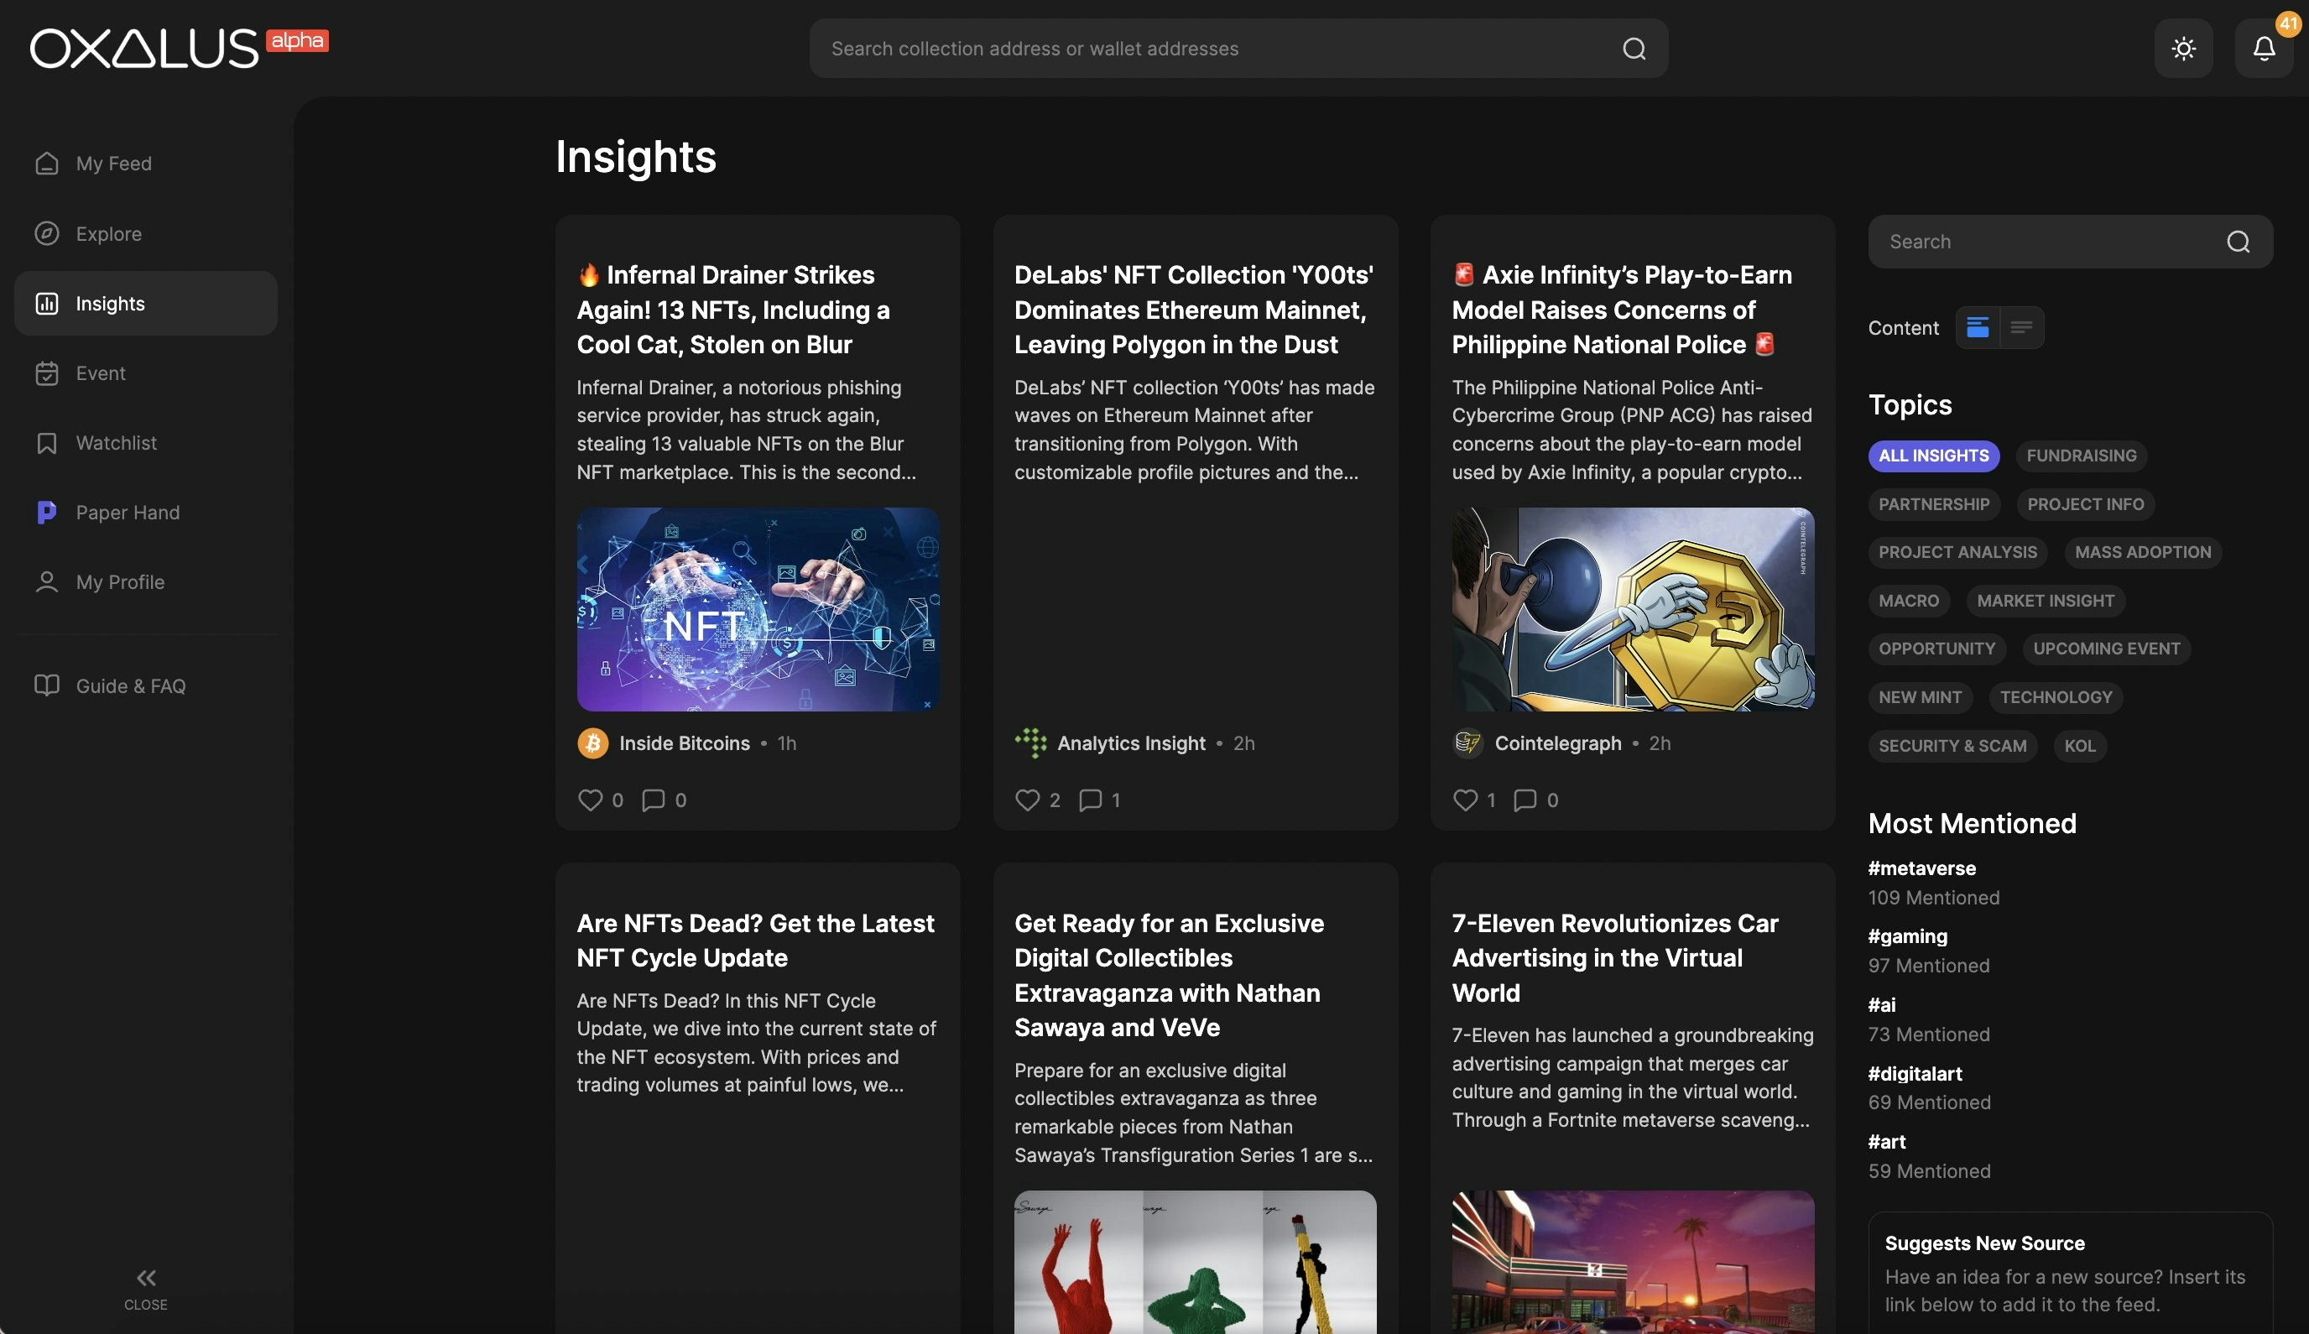Filter by SECURITY & SCAM topic

(x=1952, y=746)
